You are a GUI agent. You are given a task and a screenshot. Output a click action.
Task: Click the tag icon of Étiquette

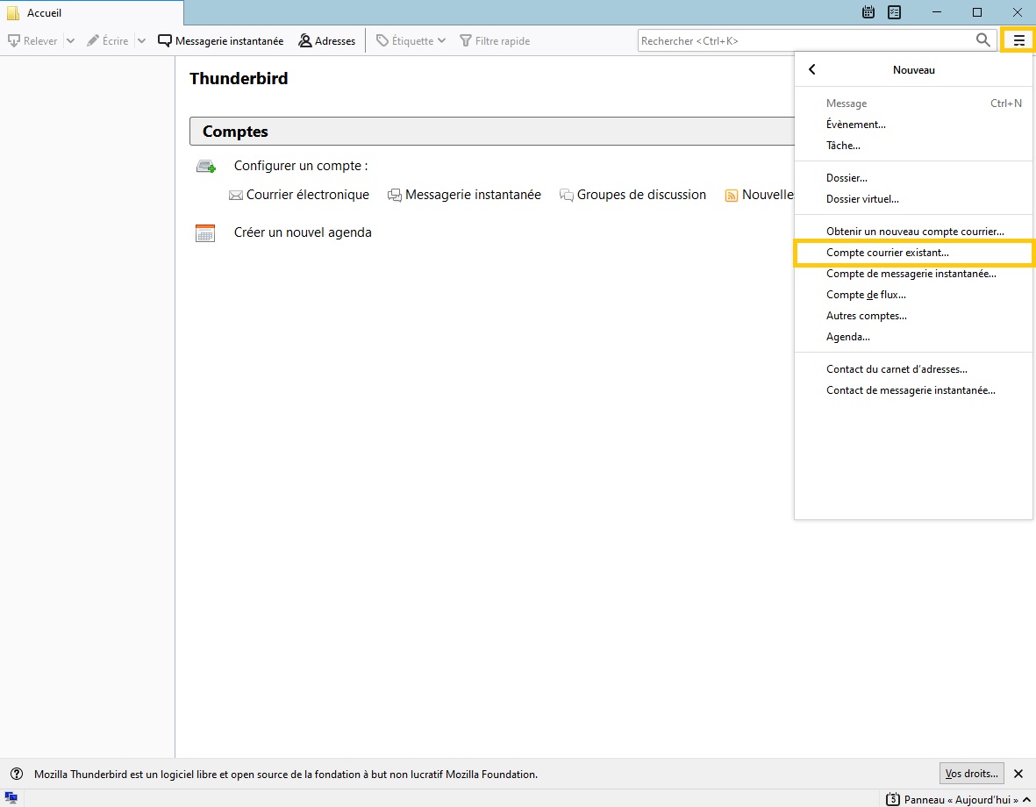coord(382,41)
